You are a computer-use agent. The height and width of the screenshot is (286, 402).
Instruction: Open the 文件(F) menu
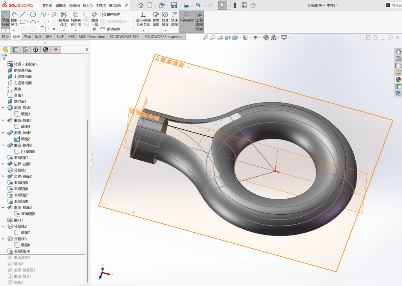pyautogui.click(x=47, y=5)
